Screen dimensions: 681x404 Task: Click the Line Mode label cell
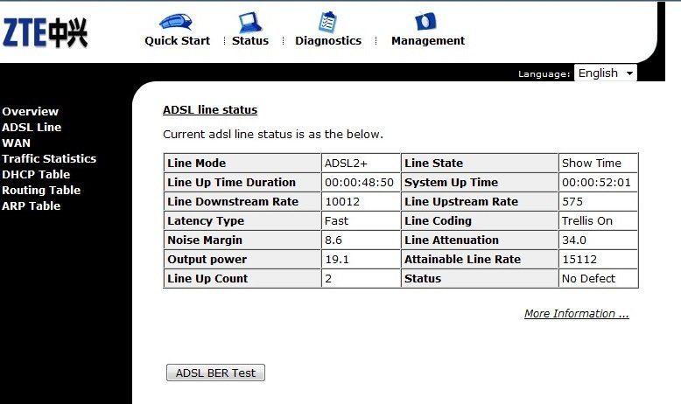tap(242, 164)
